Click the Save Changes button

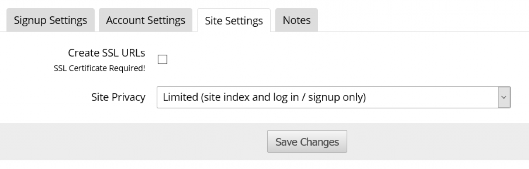pos(307,142)
